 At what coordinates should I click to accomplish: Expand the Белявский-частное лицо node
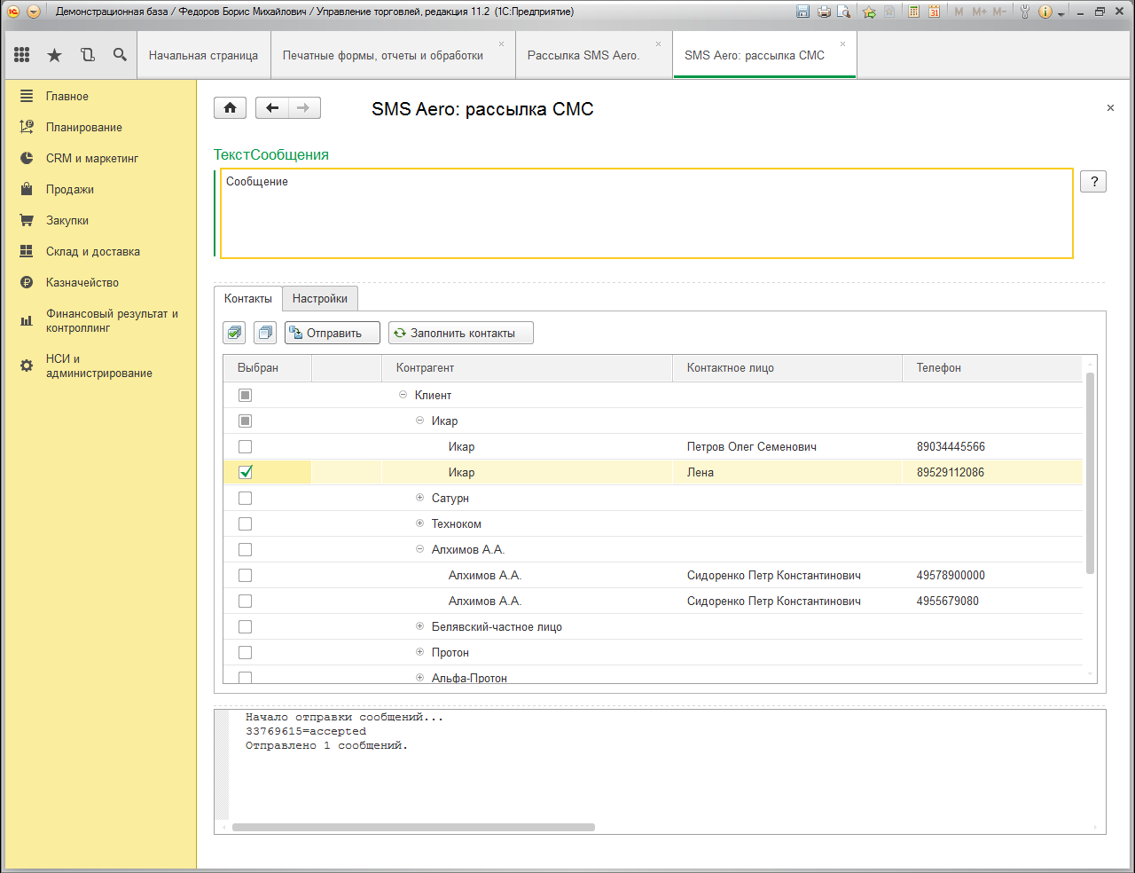(420, 626)
